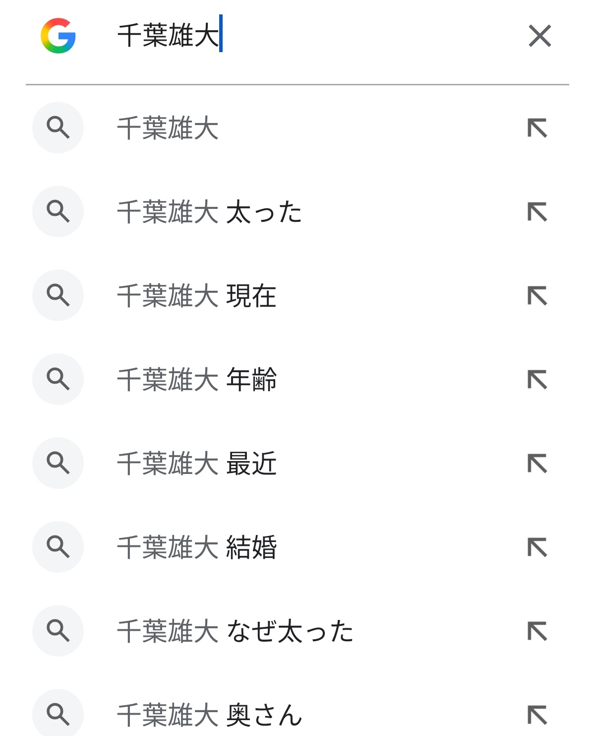Fill arrow for 千葉雄大 奥さん suggestion
Screen dimensions: 595x736
[537, 715]
